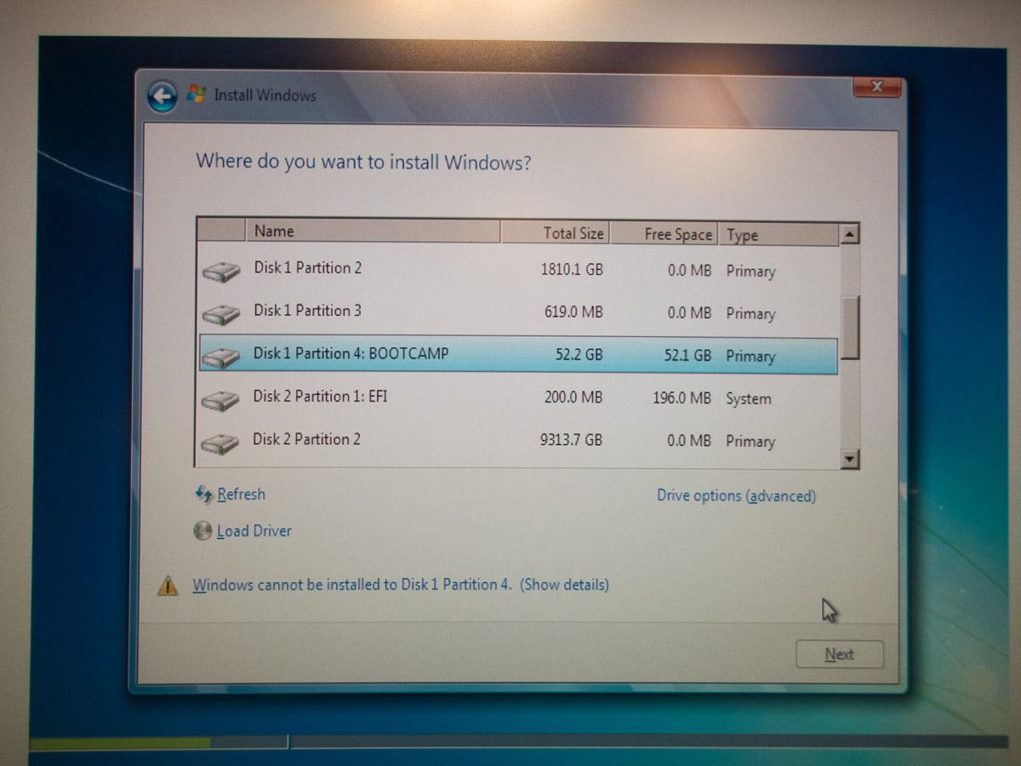Click the Next button
Screen dimensions: 1021x766
tap(839, 655)
